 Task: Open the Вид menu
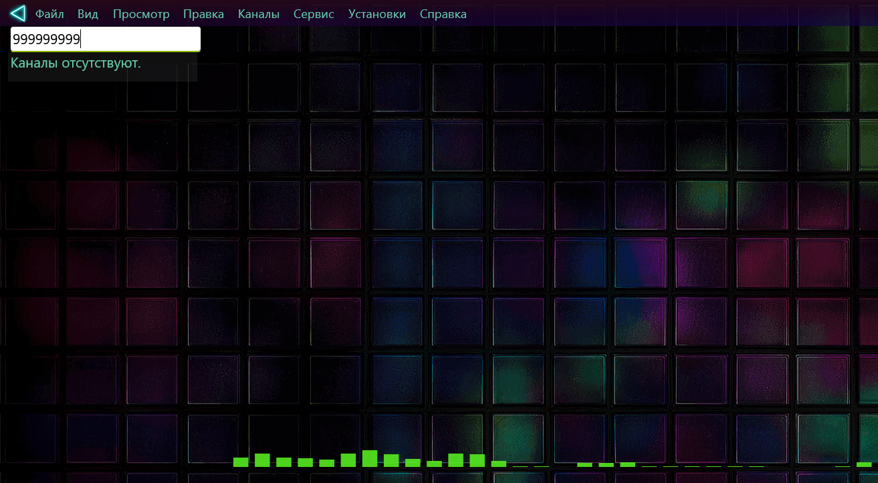click(x=88, y=14)
